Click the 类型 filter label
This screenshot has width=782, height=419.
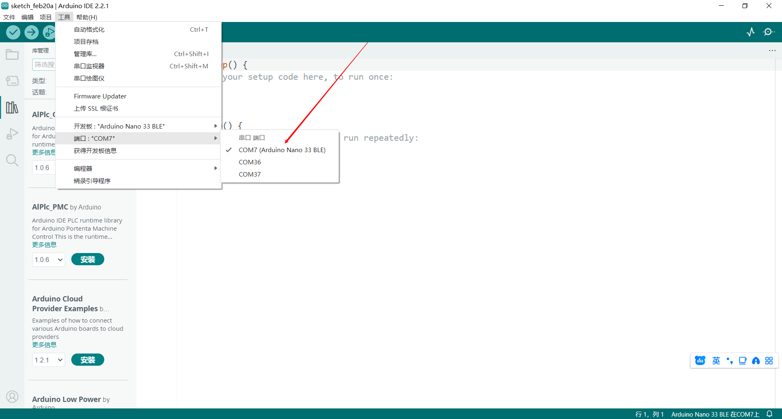point(40,81)
